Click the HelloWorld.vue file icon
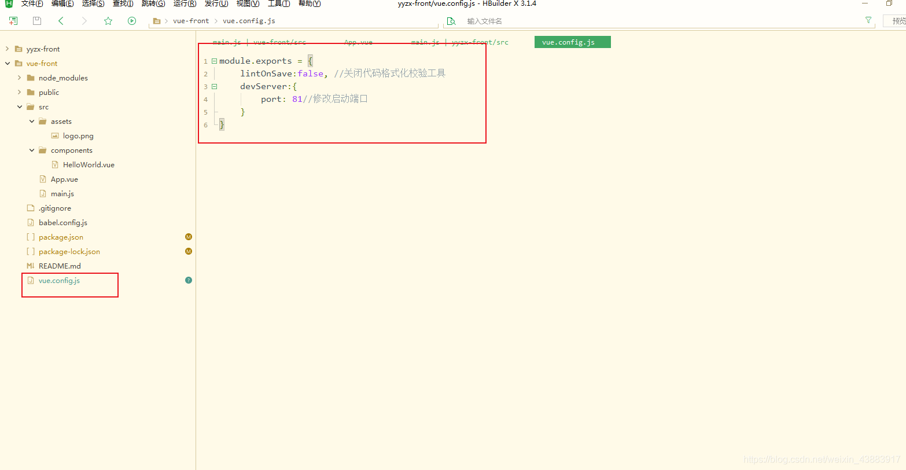Screen dimensions: 906x470 pos(55,165)
